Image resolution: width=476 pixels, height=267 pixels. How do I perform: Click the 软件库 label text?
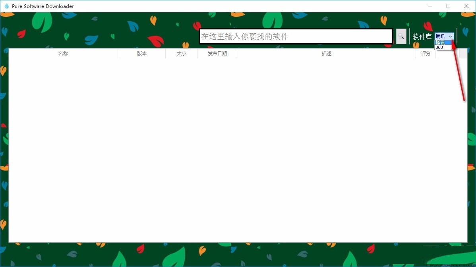[x=422, y=36]
